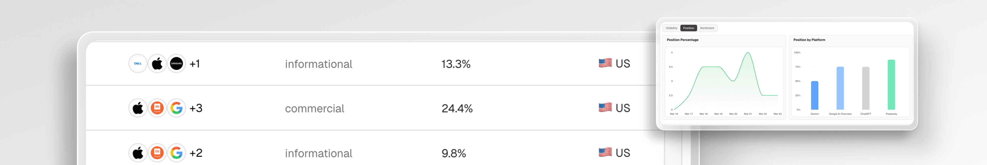Viewport: 987px width, 165px height.
Task: Switch to the Visibility tab
Action: [x=671, y=28]
